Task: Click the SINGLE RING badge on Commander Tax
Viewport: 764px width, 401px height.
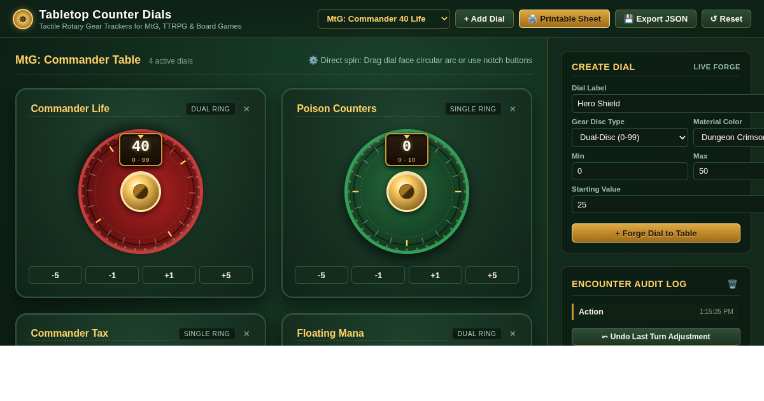Action: [x=207, y=334]
